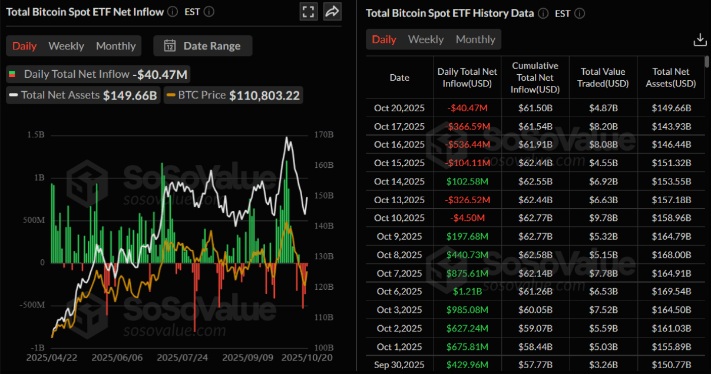
Task: Open the Date Range picker
Action: click(x=203, y=46)
